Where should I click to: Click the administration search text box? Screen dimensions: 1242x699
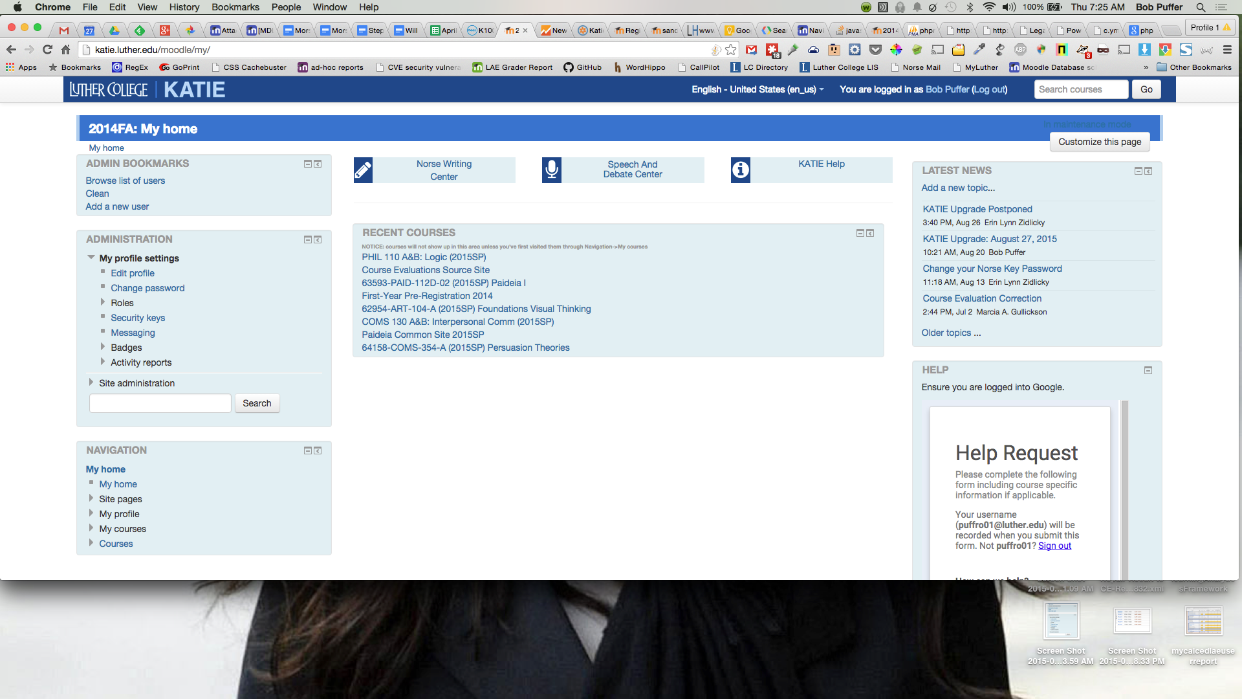click(160, 403)
